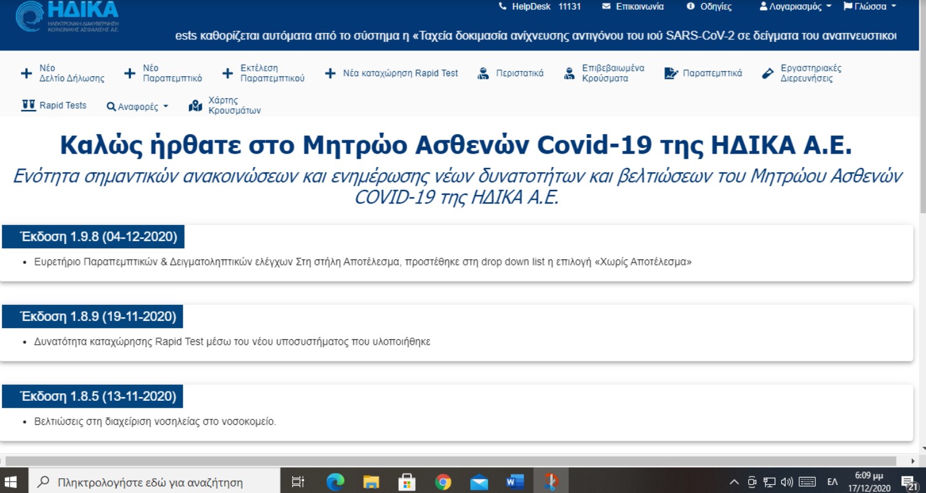
Task: Open the Windows Start menu
Action: pos(11,482)
